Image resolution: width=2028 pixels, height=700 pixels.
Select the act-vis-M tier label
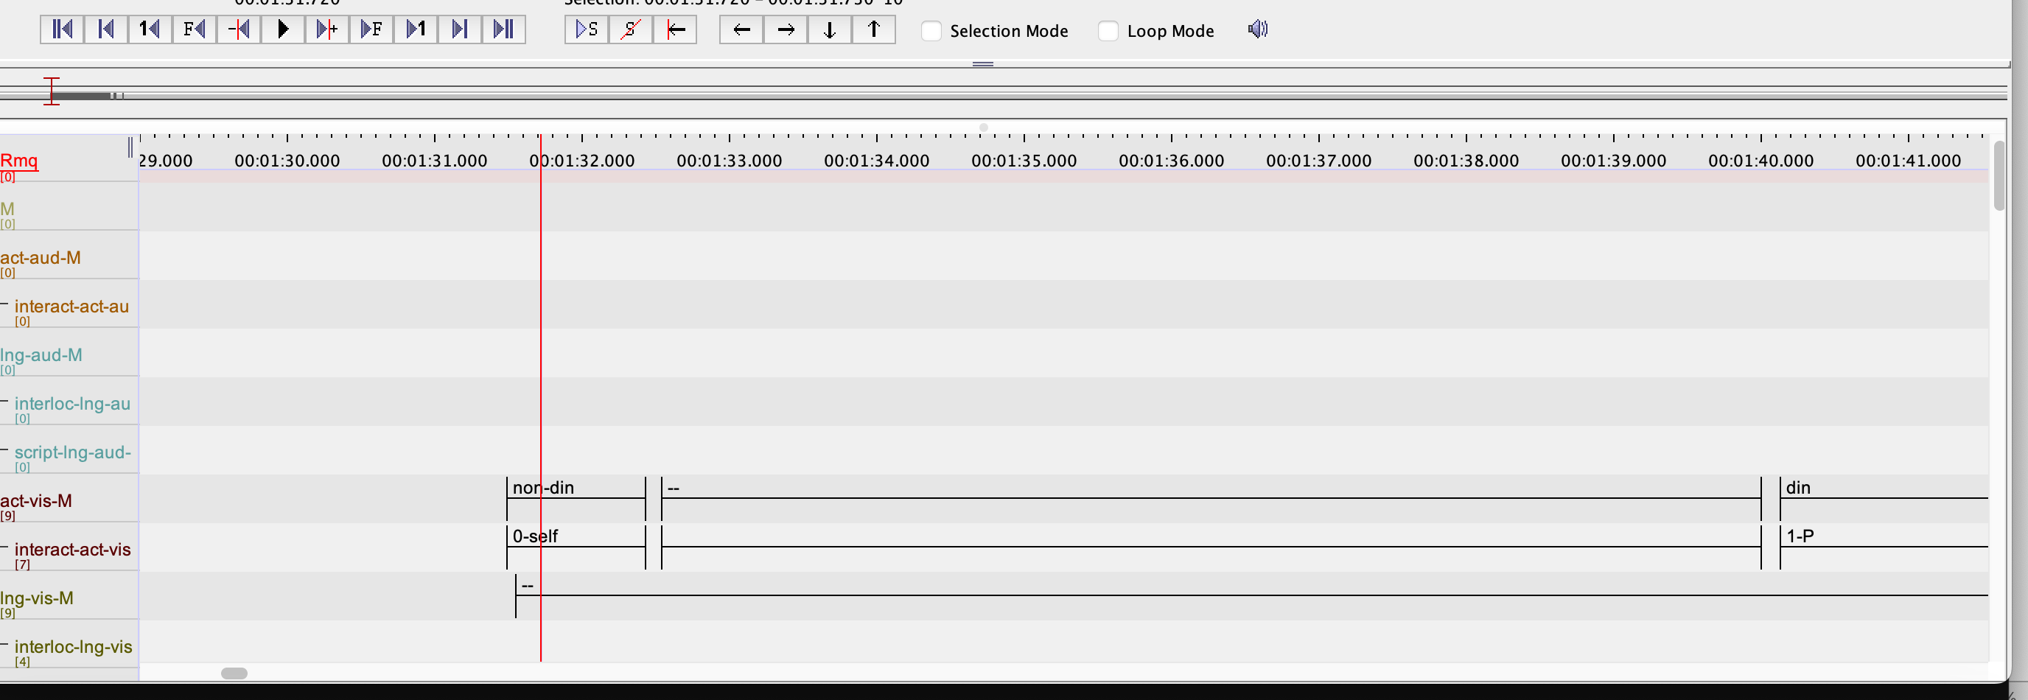pyautogui.click(x=36, y=501)
